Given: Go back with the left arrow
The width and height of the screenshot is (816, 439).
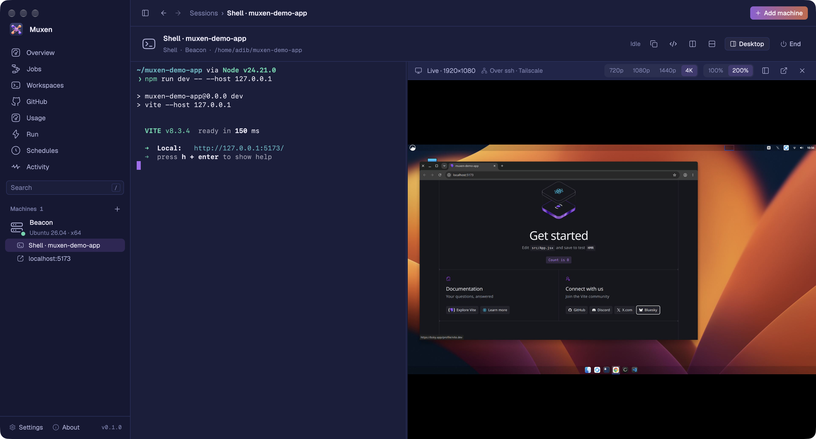Looking at the screenshot, I should click(x=163, y=13).
